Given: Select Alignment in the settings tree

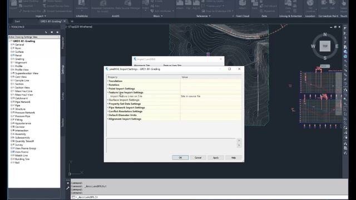Looking at the screenshot, I should coord(21,63).
